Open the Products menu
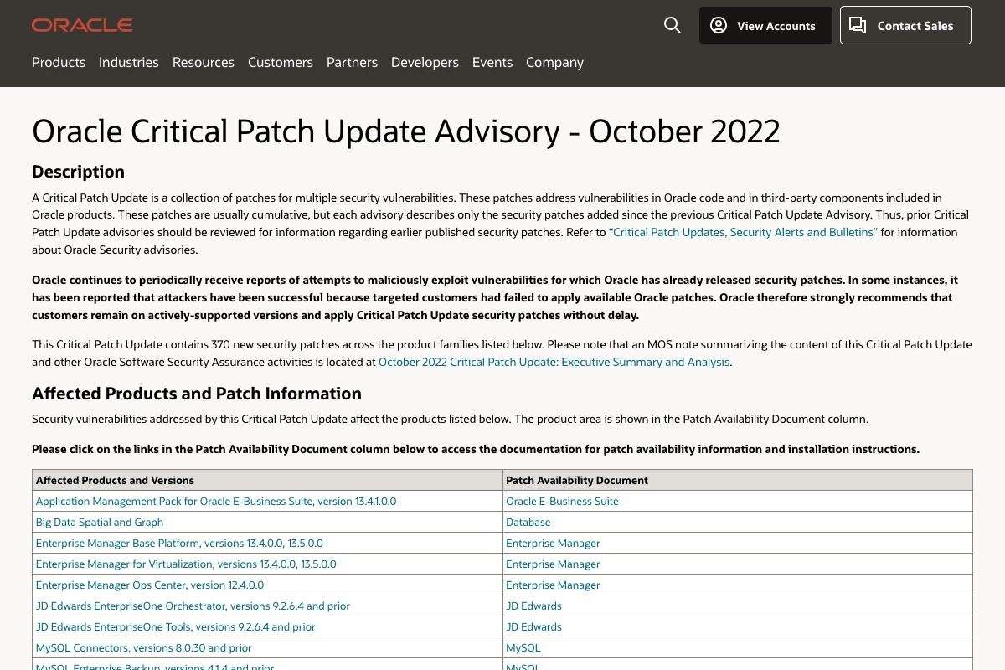Image resolution: width=1005 pixels, height=670 pixels. point(59,62)
